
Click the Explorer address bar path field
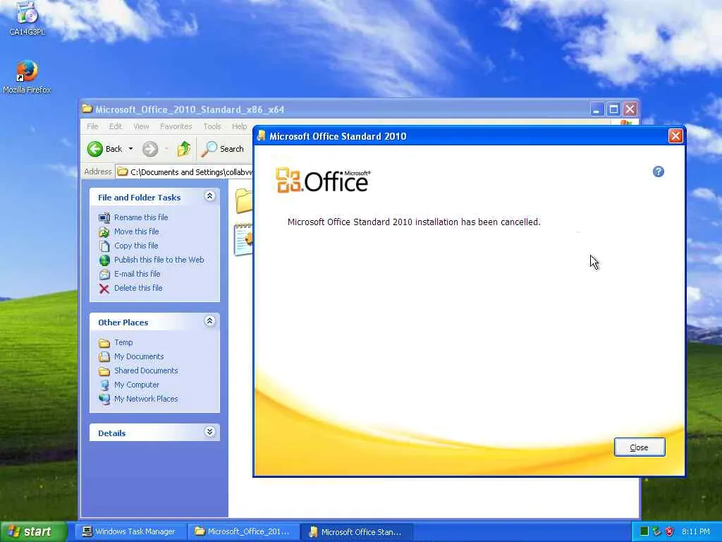coord(184,172)
